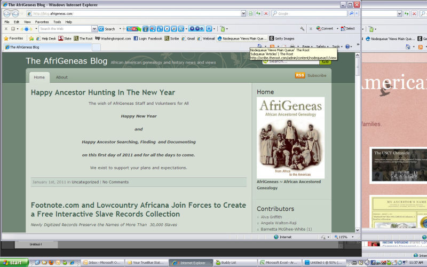
Task: Click the Select toolbar button
Action: click(348, 29)
